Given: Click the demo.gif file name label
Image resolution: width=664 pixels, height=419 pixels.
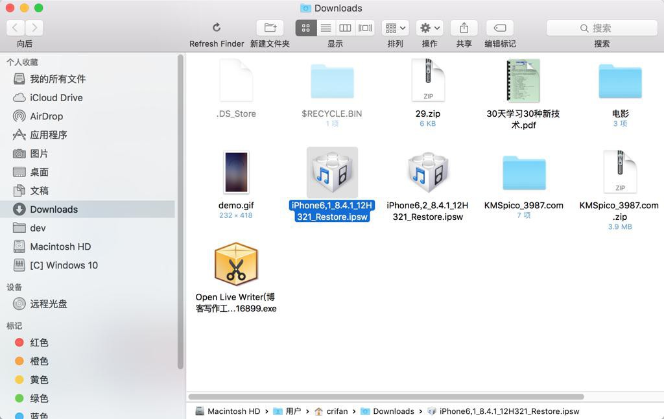Looking at the screenshot, I should [x=236, y=205].
